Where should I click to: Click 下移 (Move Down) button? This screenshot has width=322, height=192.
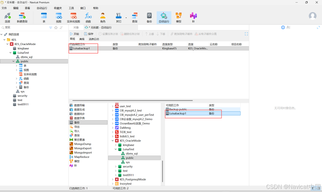[161, 34]
